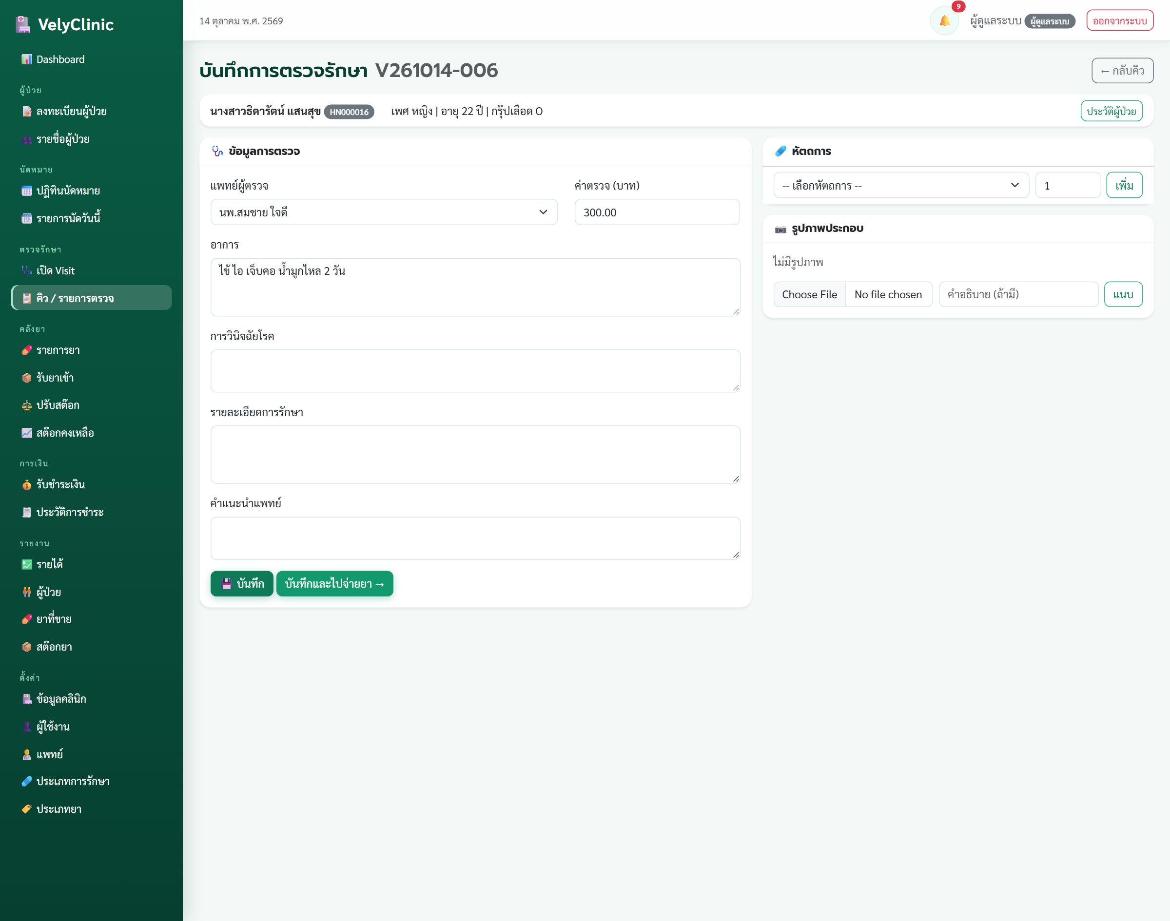Screen dimensions: 1170x921
Task: Open รายการนัดวันนี้ menu item
Action: pos(92,218)
